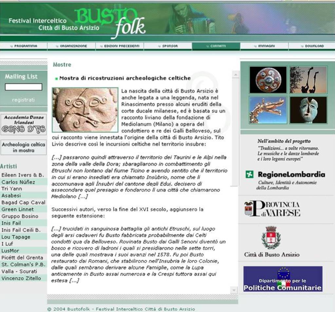The image size is (335, 312).
Task: Click the carved stone face image
Action: tap(85, 110)
